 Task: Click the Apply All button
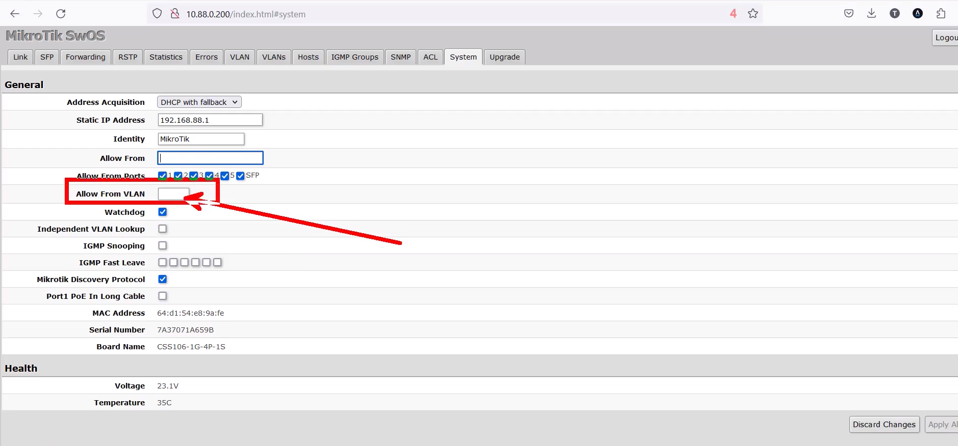(942, 425)
